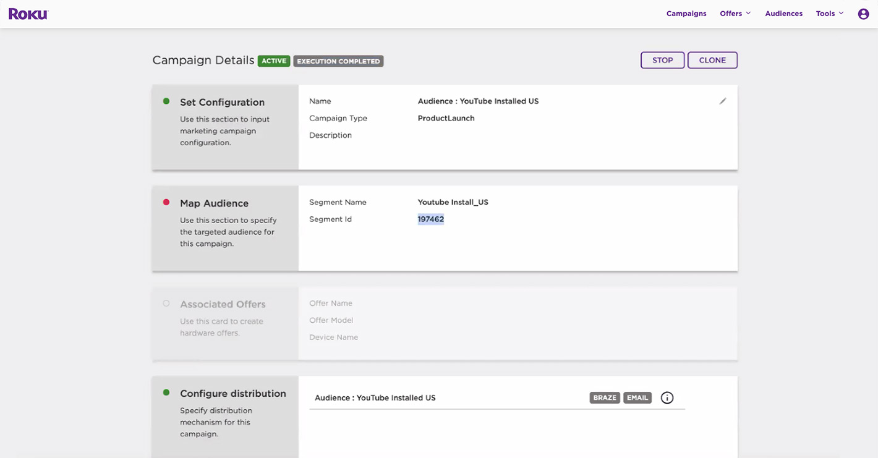Click the EXECUTION COMPLETED badge

point(338,61)
